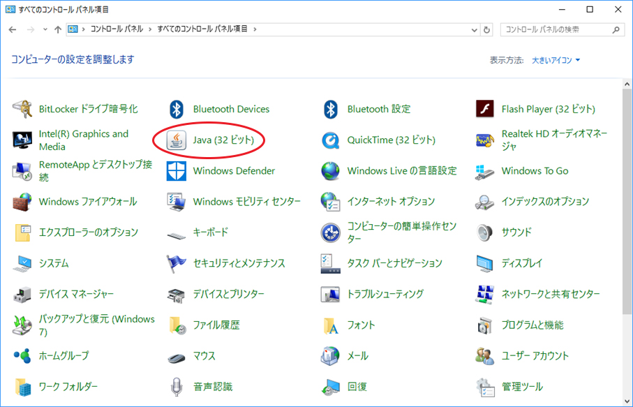Viewport: 633px width, 407px height.
Task: Open the エクスプローラーのオプション folder icon
Action: [22, 232]
